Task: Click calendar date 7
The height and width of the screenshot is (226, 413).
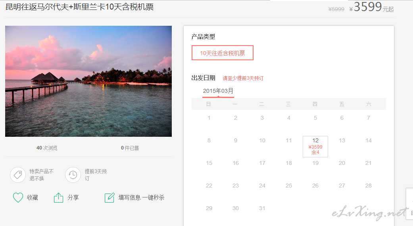Action: 369,118
